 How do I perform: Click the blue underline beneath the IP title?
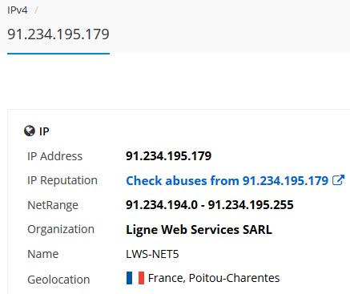pos(58,54)
